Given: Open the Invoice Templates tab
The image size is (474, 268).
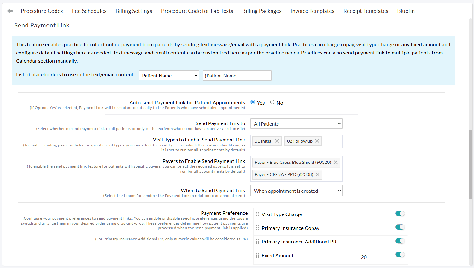Looking at the screenshot, I should (x=312, y=11).
